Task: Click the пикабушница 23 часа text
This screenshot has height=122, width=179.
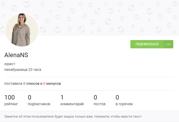Action: pos(23,69)
